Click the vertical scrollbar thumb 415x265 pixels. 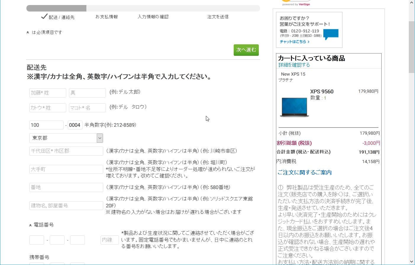pyautogui.click(x=412, y=47)
